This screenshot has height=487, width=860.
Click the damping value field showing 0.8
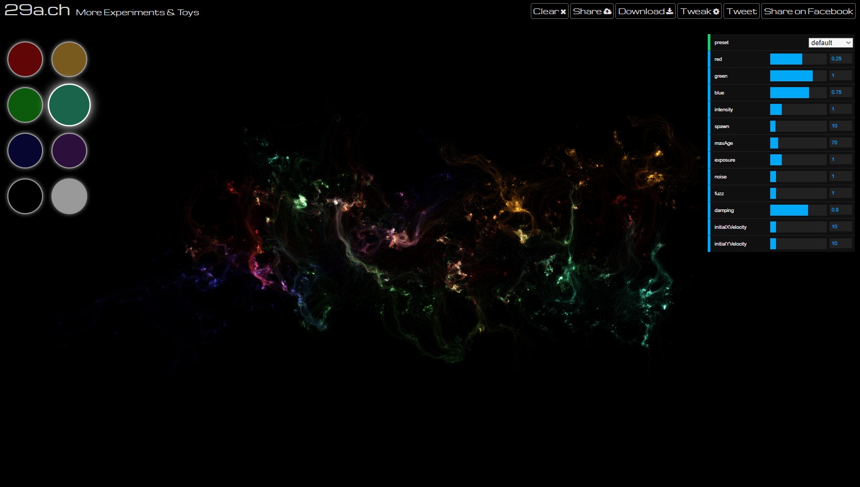(841, 210)
